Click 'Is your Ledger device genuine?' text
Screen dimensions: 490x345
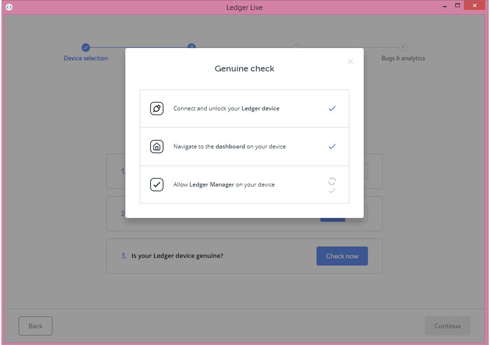[177, 256]
